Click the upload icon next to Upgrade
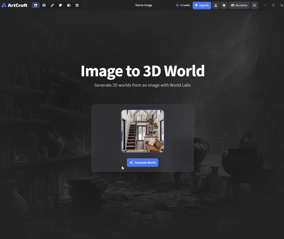This screenshot has width=284, height=239. (x=215, y=5)
